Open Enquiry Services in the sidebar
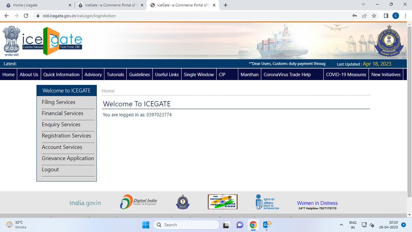Screen dimensions: 412x232 [x=61, y=124]
